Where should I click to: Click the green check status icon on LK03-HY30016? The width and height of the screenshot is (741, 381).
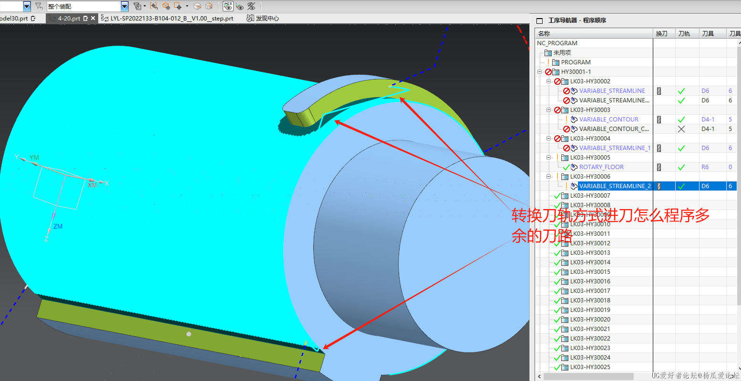pyautogui.click(x=557, y=281)
